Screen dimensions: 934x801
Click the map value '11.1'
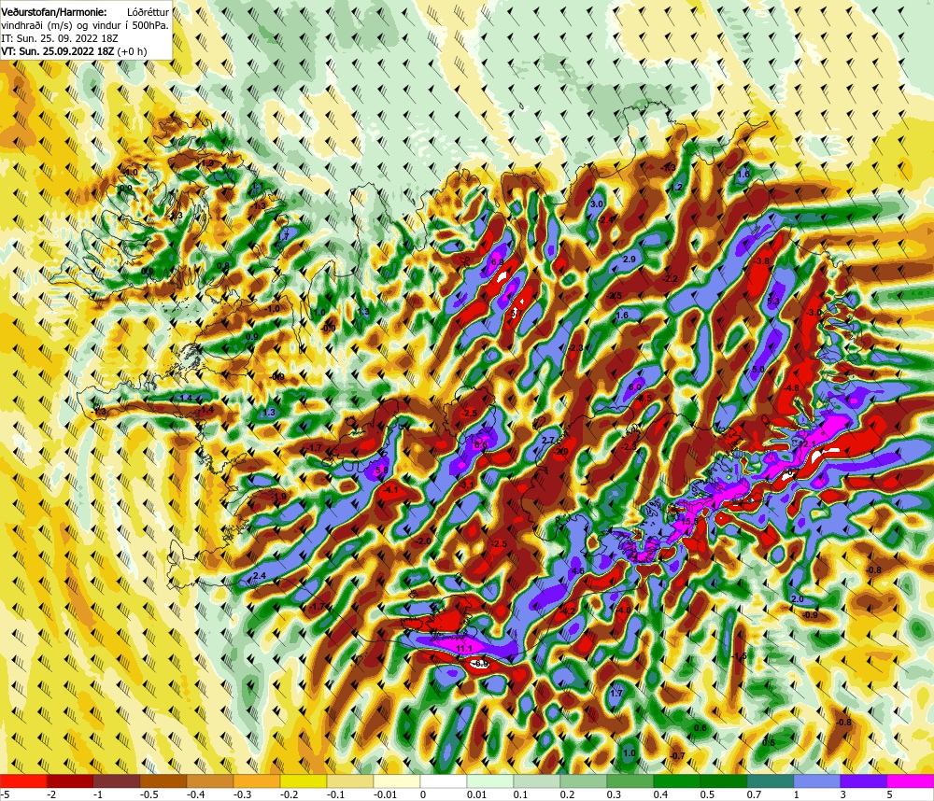tap(463, 648)
